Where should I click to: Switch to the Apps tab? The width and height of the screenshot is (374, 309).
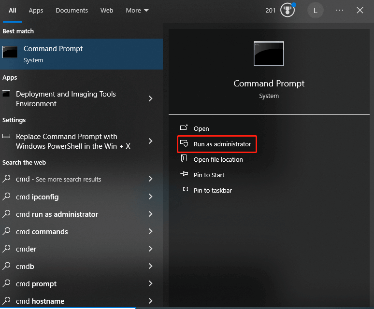click(x=36, y=10)
